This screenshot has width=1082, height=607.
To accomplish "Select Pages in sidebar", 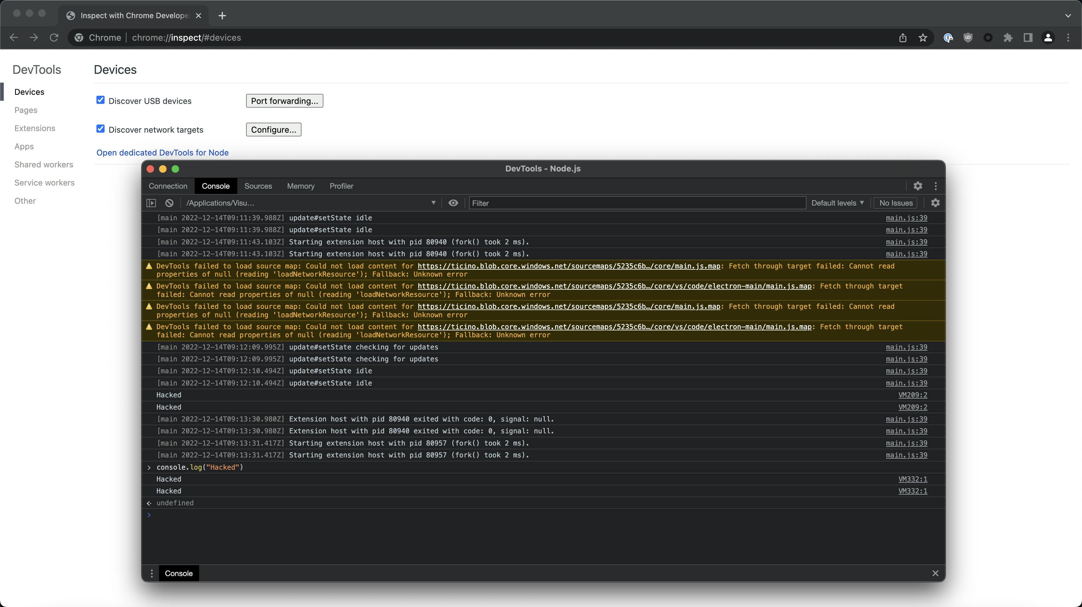I will [26, 110].
